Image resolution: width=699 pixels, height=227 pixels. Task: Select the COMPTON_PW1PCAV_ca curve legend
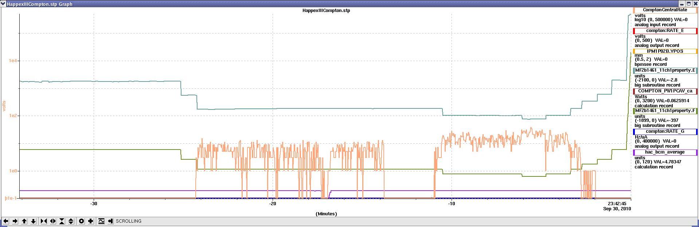coord(665,91)
